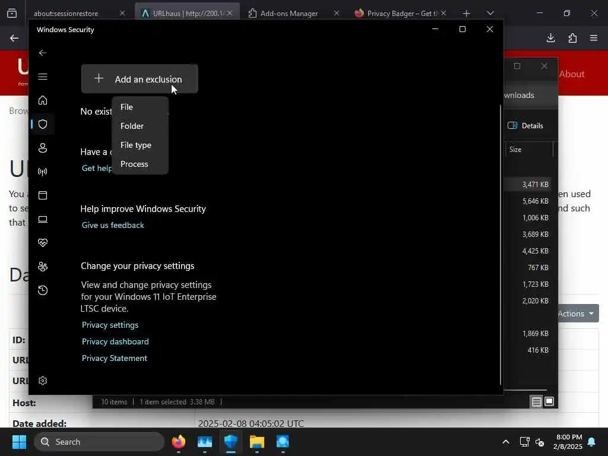Image resolution: width=608 pixels, height=456 pixels.
Task: Open Device security laptop icon
Action: [43, 219]
